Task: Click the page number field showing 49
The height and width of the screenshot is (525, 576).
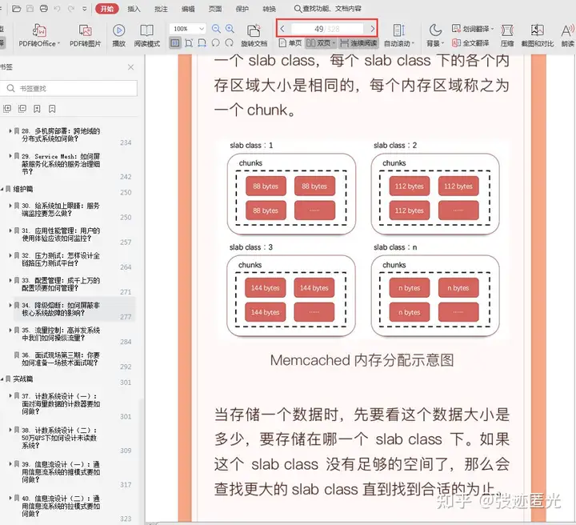Action: click(x=327, y=29)
